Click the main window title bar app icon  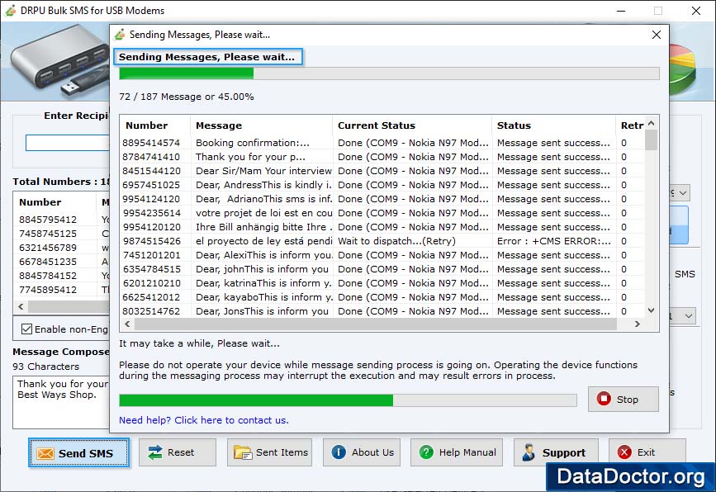11,11
